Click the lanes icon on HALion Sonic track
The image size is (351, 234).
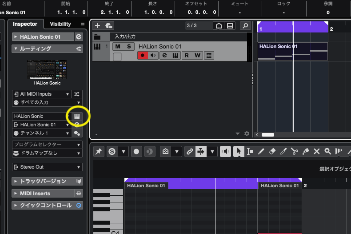[209, 55]
